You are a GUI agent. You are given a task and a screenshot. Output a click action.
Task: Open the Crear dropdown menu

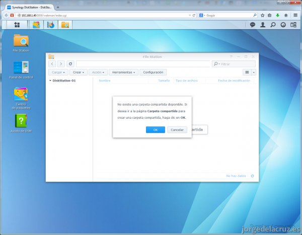79,72
